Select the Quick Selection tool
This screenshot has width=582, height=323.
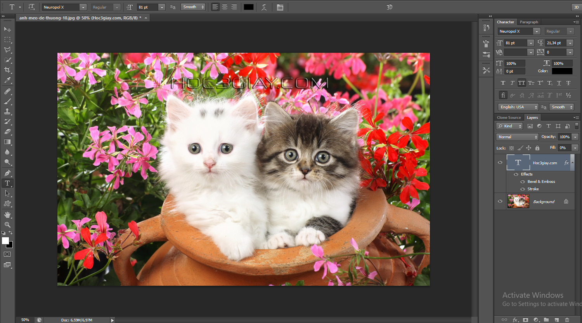[7, 60]
